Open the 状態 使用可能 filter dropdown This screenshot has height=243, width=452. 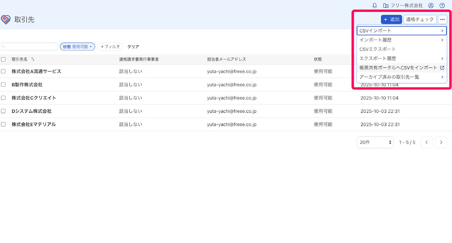click(77, 47)
